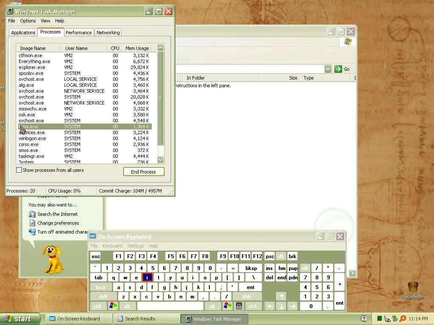The height and width of the screenshot is (325, 434).
Task: Open the Task Manager View menu
Action: 45,21
